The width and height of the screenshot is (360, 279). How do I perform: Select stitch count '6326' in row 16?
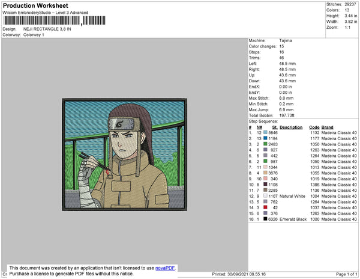point(273,219)
